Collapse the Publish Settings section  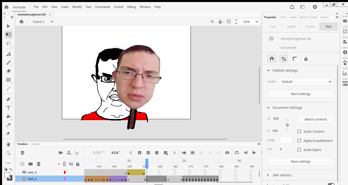pyautogui.click(x=268, y=70)
